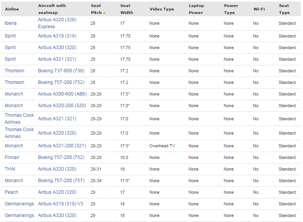Open Thomson Boeing 737-800 (738) link
303x222 pixels.
(x=61, y=71)
